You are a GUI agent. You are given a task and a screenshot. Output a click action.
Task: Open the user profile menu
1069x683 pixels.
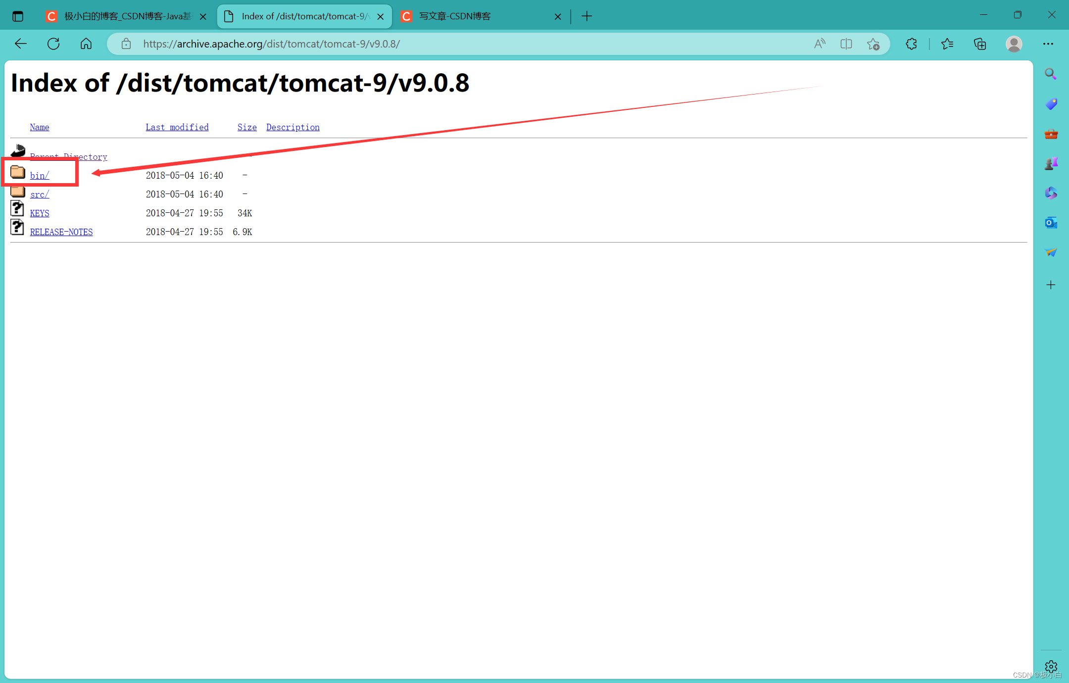tap(1014, 44)
